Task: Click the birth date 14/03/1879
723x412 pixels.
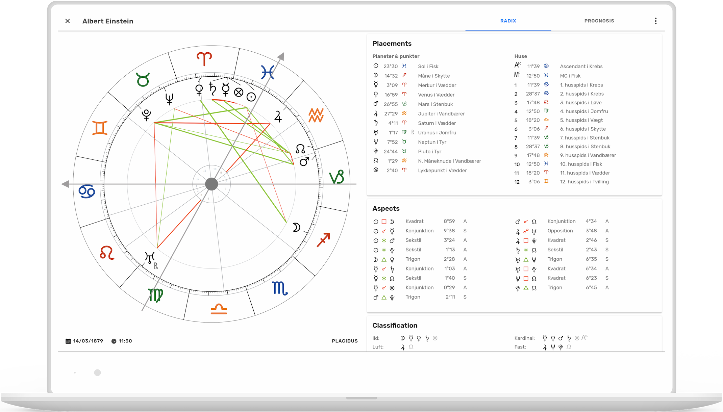Action: 88,341
